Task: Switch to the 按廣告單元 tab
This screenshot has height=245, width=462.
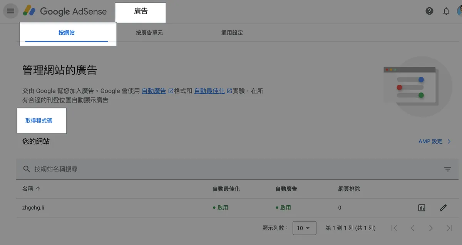Action: point(149,33)
